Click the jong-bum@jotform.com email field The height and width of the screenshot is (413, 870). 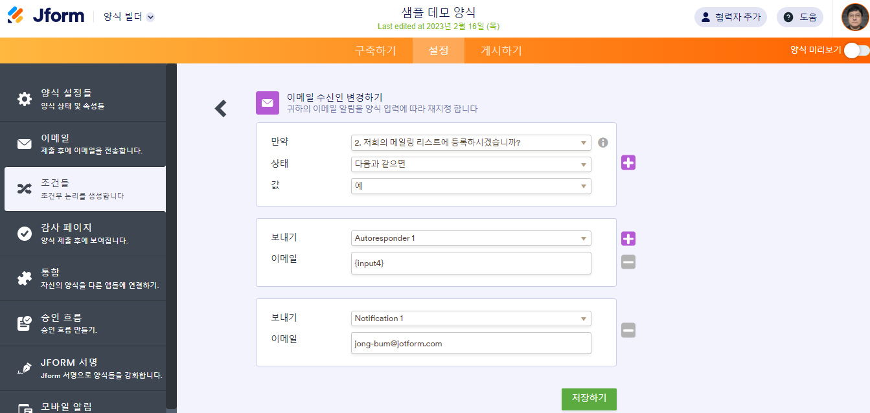tap(471, 343)
